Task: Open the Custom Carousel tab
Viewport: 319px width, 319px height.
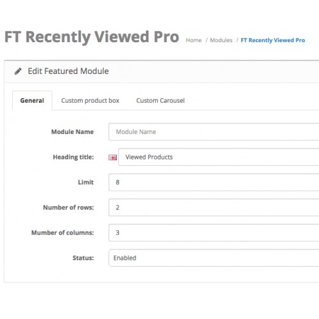Action: point(160,100)
